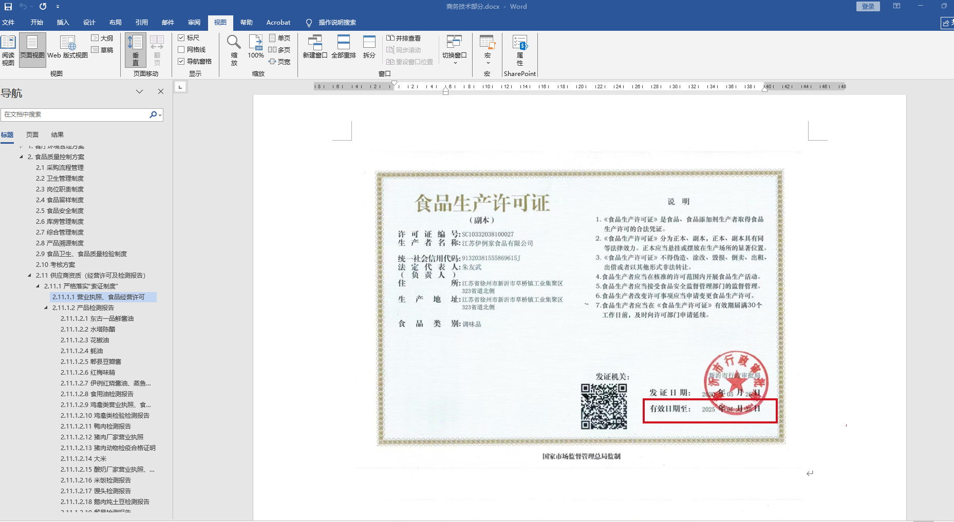
Task: Click the redo/repeat arrow in quick access toolbar
Action: tap(43, 7)
